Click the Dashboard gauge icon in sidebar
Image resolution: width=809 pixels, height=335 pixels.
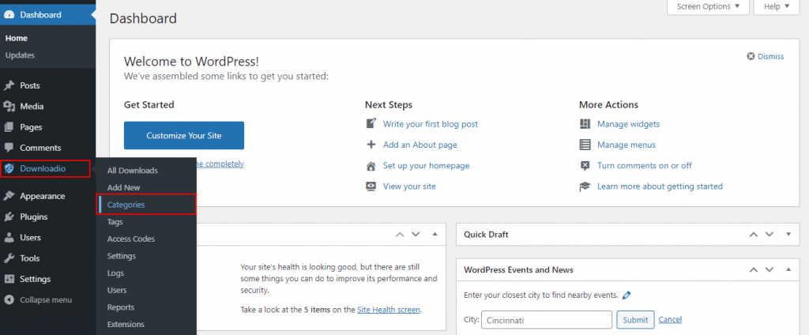pos(9,15)
